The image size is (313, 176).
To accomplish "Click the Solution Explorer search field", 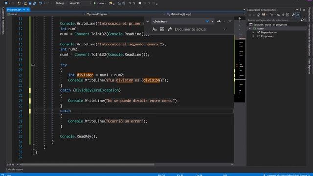I will 273,20.
